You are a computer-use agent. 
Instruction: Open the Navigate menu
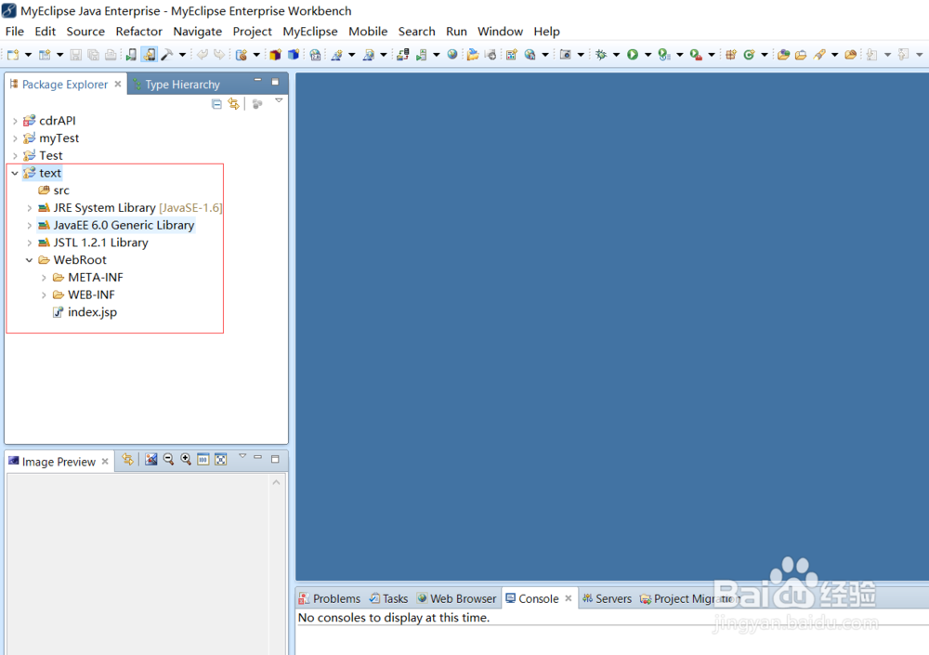click(197, 32)
